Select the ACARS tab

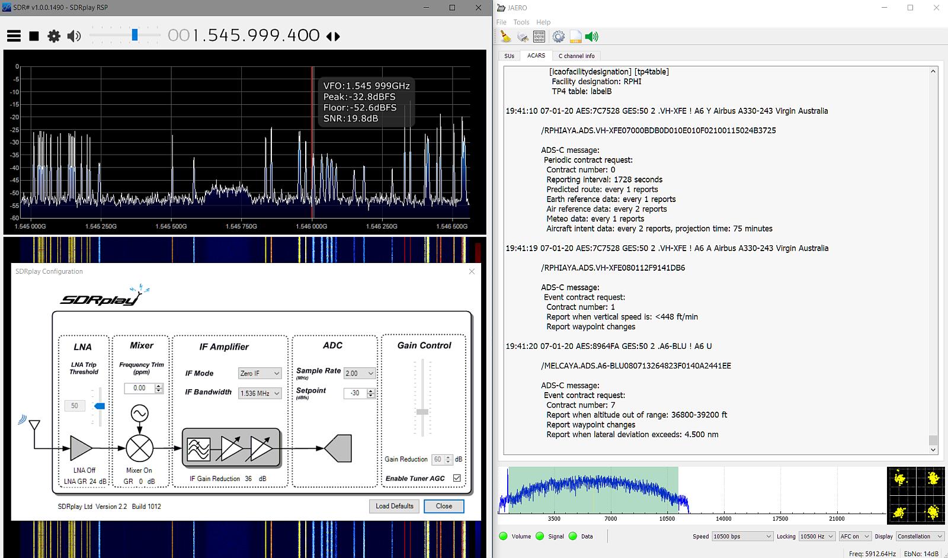tap(536, 55)
